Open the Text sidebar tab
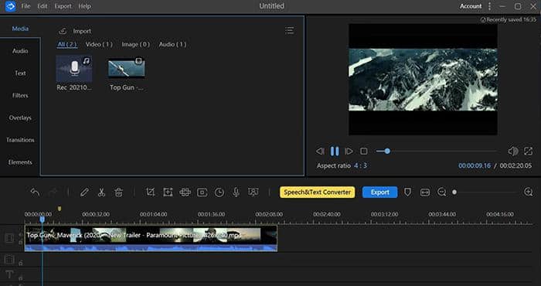Viewport: 541px width, 286px height. pos(20,73)
